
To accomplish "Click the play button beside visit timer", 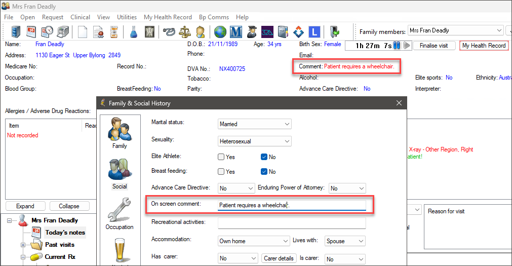I will (x=407, y=46).
